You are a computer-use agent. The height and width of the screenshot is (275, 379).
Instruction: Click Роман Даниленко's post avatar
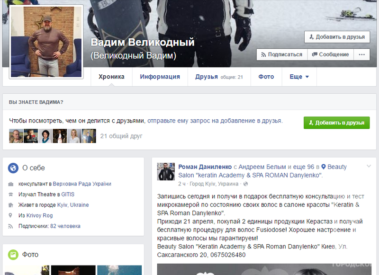pyautogui.click(x=167, y=171)
